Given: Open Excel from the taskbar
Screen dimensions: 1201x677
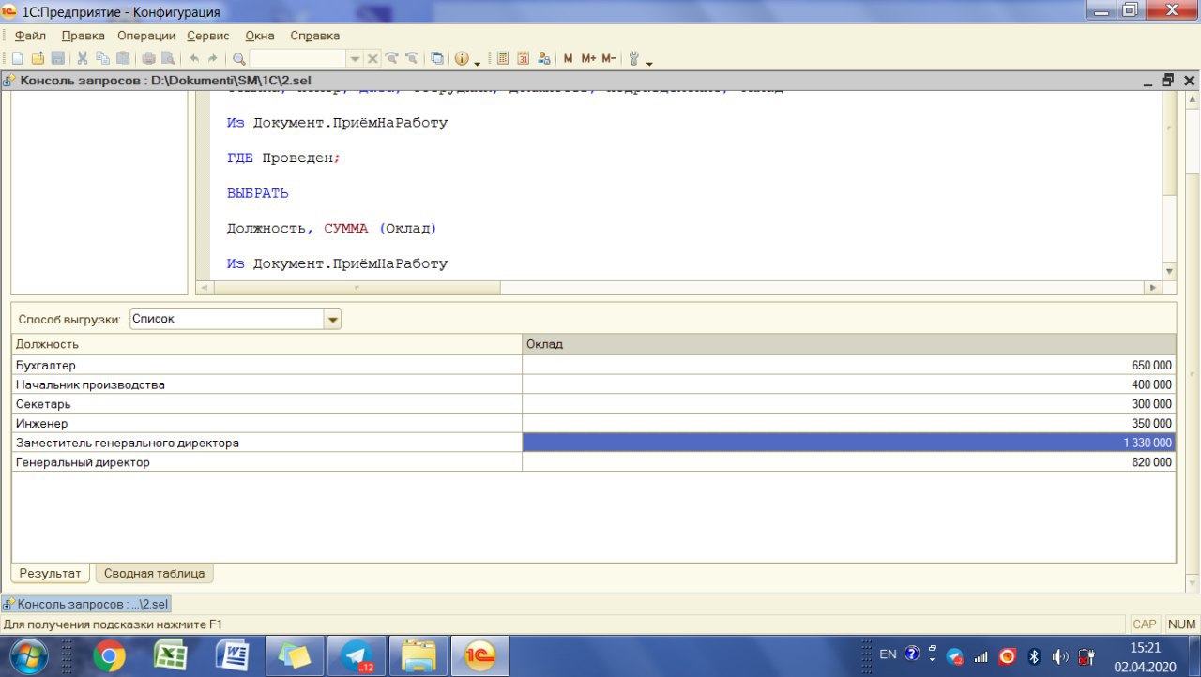Looking at the screenshot, I should click(170, 655).
